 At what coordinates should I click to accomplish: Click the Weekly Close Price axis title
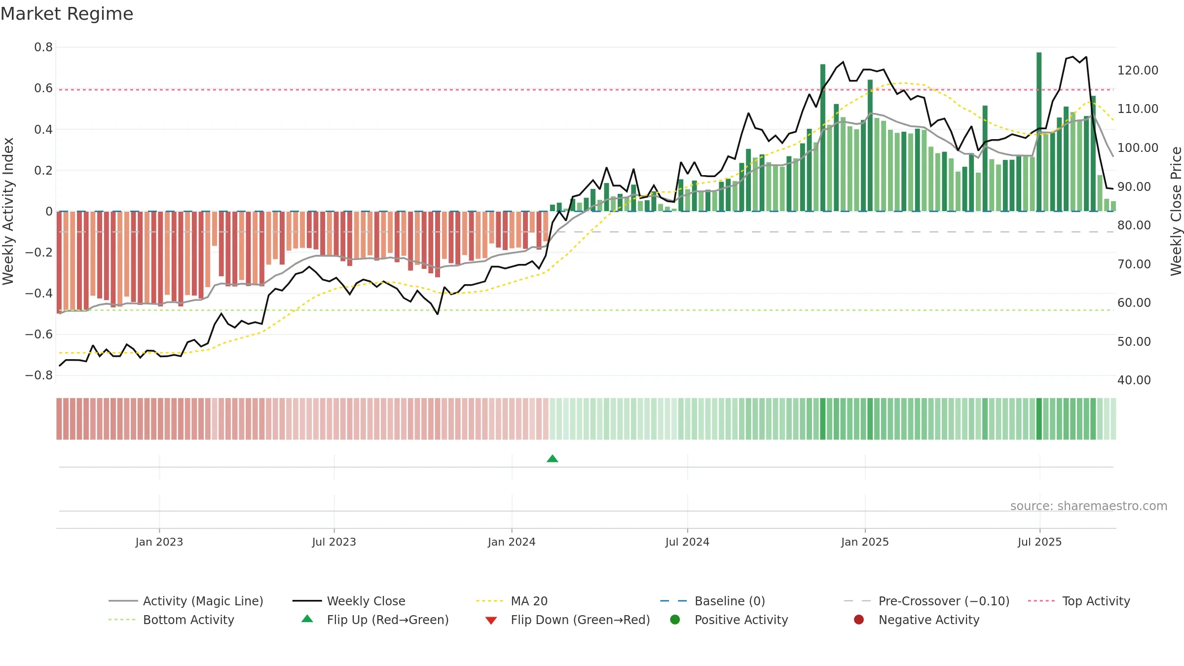pyautogui.click(x=1176, y=211)
